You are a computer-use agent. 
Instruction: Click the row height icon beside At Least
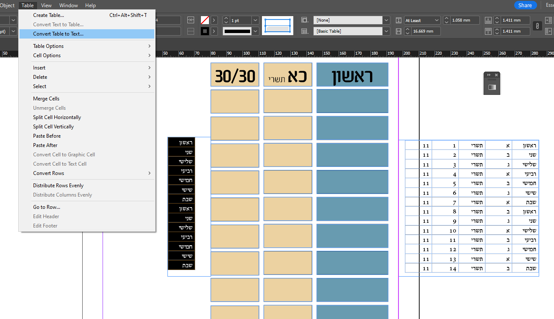[x=398, y=20]
